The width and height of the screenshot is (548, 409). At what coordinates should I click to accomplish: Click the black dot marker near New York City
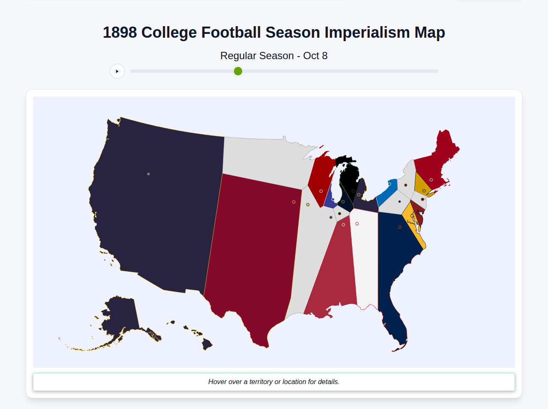coord(423,199)
